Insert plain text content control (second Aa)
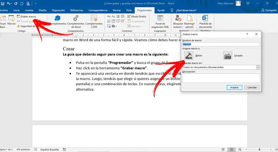278x152 pixels. [x=113, y=16]
